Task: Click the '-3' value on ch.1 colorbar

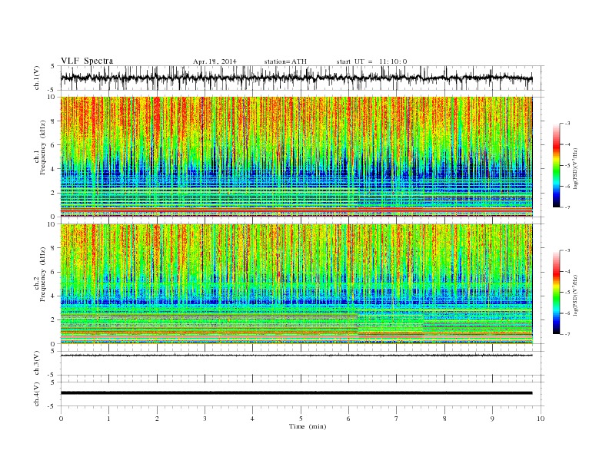Action: coord(567,124)
